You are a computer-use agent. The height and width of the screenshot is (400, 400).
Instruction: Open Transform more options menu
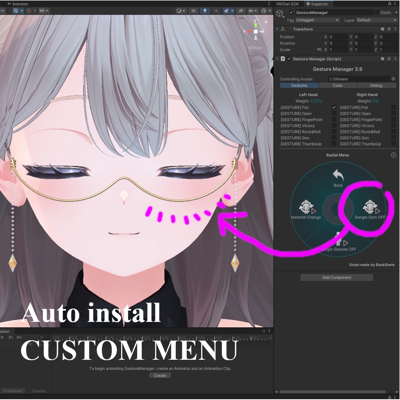395,29
